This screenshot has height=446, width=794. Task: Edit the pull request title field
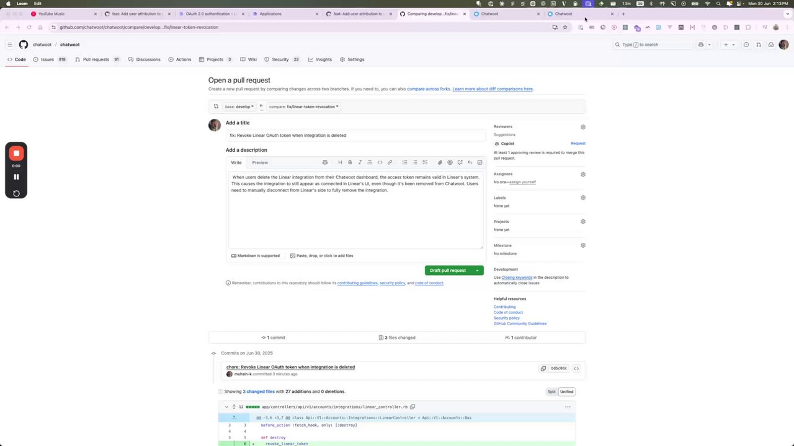tap(355, 135)
